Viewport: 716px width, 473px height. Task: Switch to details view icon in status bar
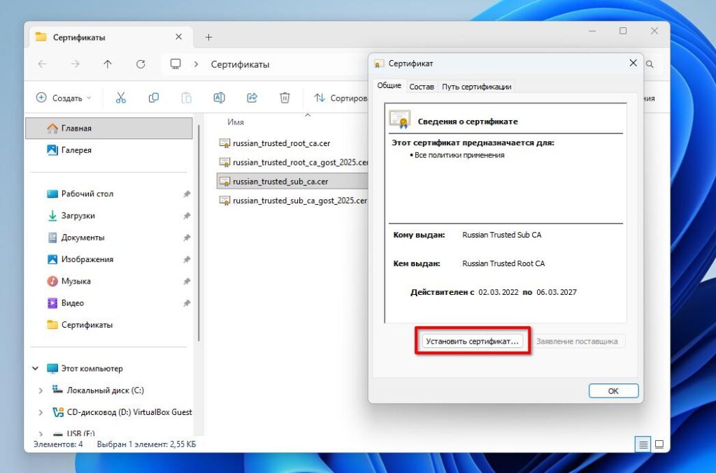point(643,444)
